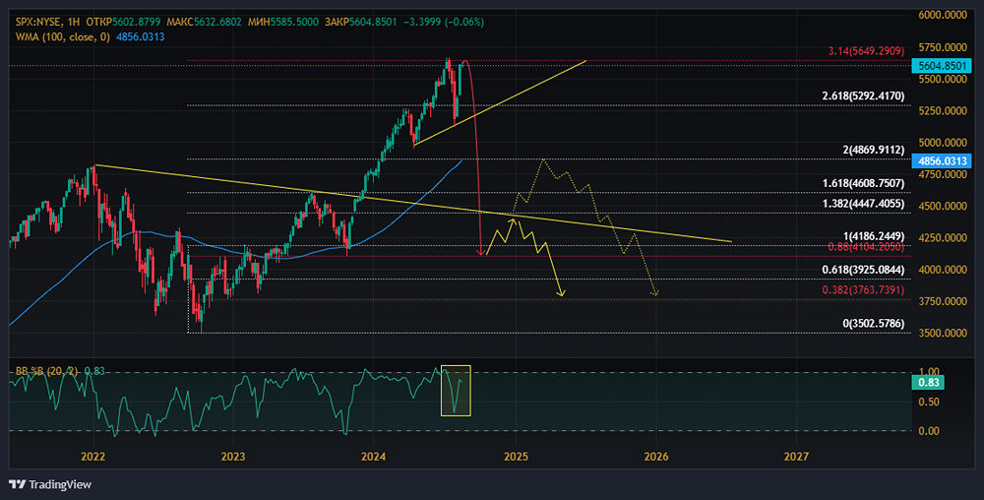The height and width of the screenshot is (500, 984).
Task: Click the 2022 label on time axis
Action: tap(92, 456)
